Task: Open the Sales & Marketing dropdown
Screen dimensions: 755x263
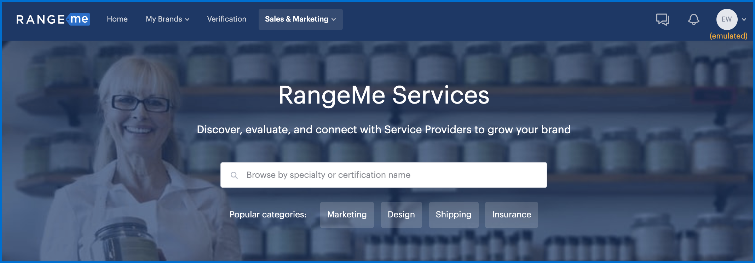Action: (x=300, y=19)
